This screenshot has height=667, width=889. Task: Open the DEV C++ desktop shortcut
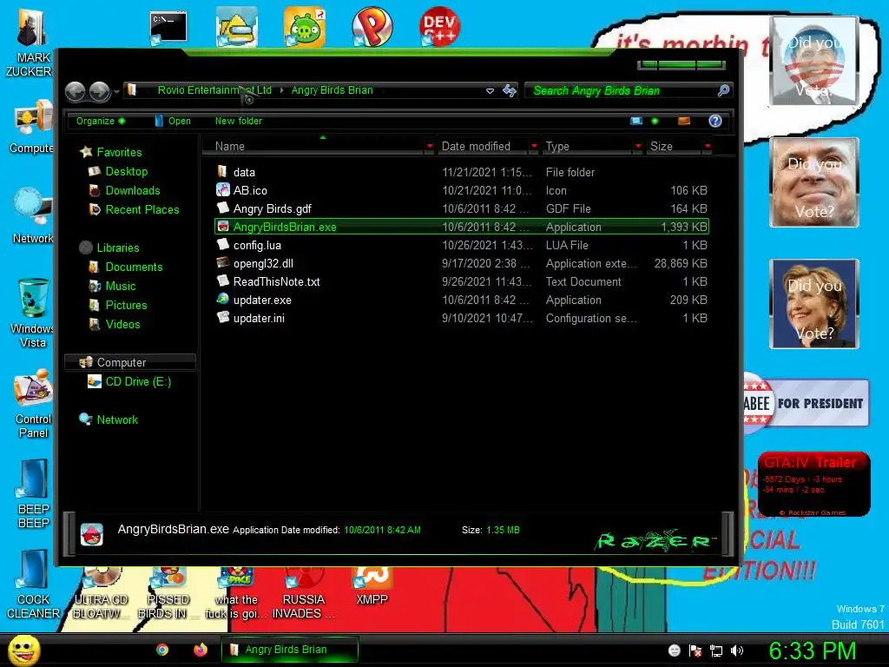click(x=440, y=26)
